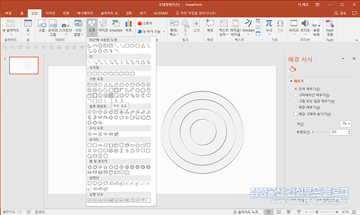Pick the moon shape in basic shapes
Image resolution: width=360 pixels, height=215 pixels.
pyautogui.click(x=143, y=95)
